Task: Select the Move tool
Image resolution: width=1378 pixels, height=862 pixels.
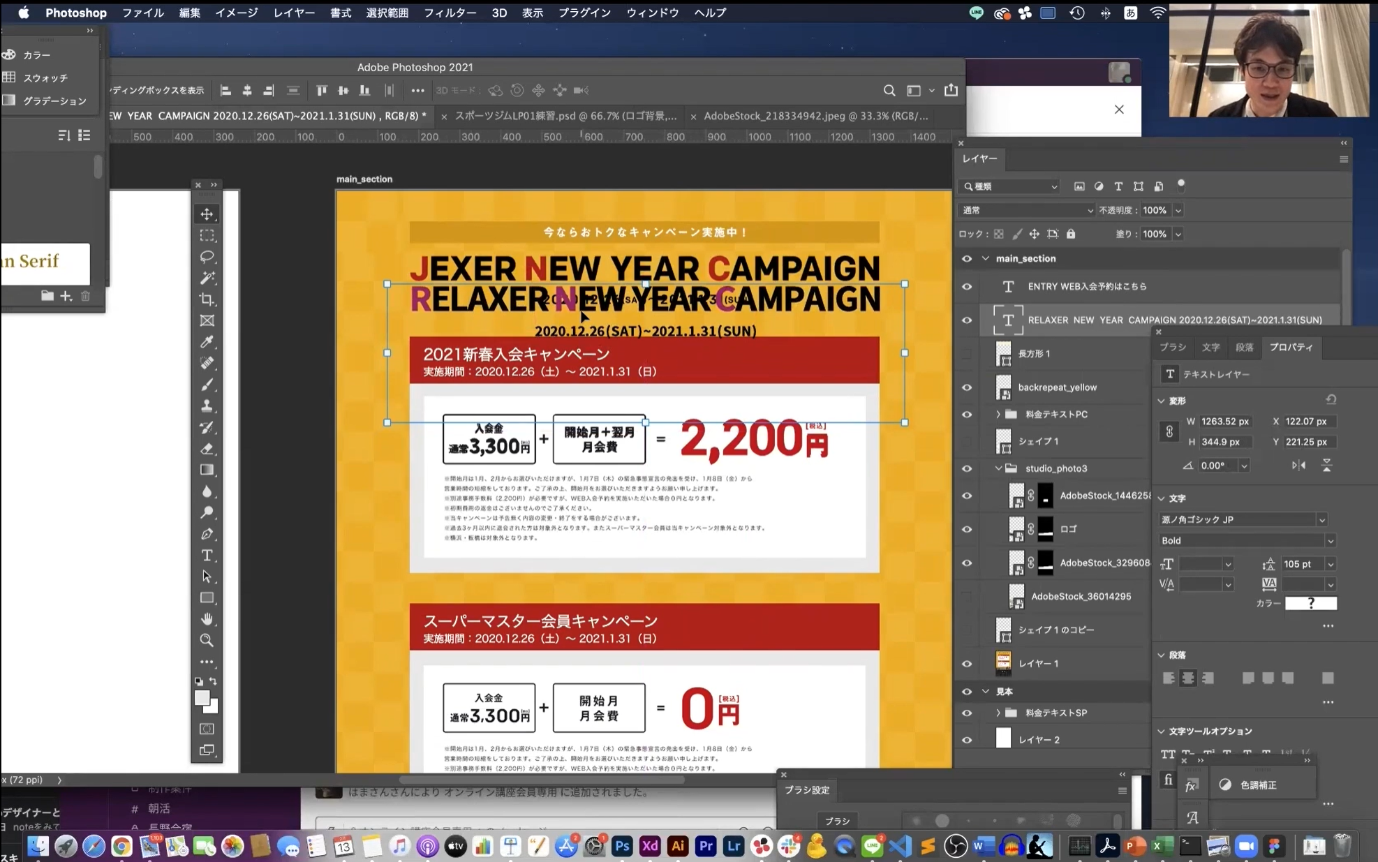Action: [207, 214]
